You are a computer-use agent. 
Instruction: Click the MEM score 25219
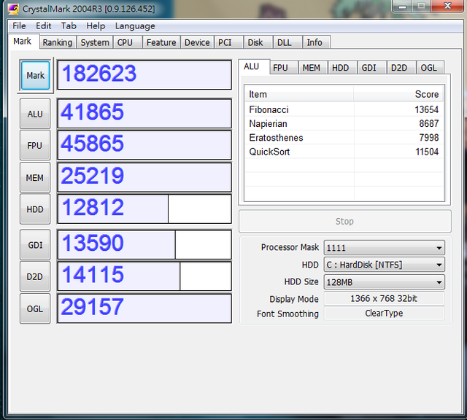(x=144, y=177)
